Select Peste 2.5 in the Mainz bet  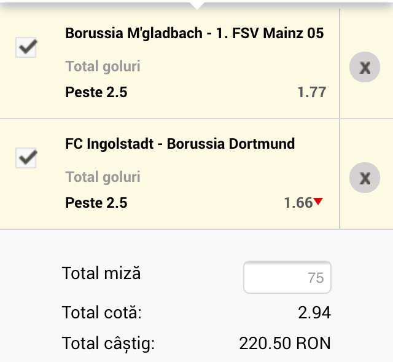pos(96,92)
